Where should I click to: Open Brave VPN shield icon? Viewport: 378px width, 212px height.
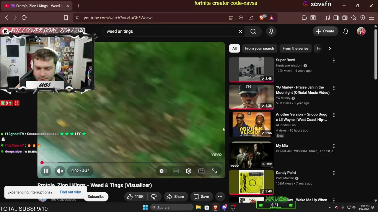pos(363,18)
